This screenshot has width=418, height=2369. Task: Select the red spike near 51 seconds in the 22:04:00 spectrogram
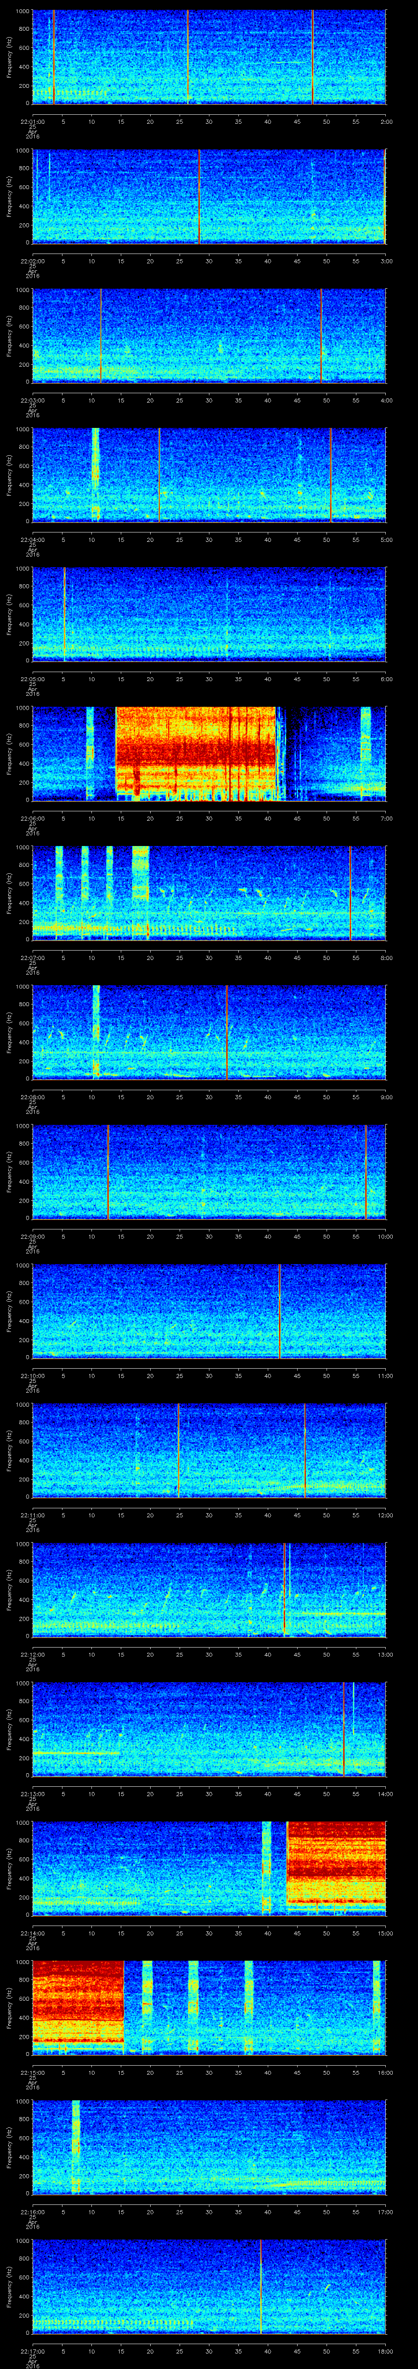pyautogui.click(x=331, y=475)
